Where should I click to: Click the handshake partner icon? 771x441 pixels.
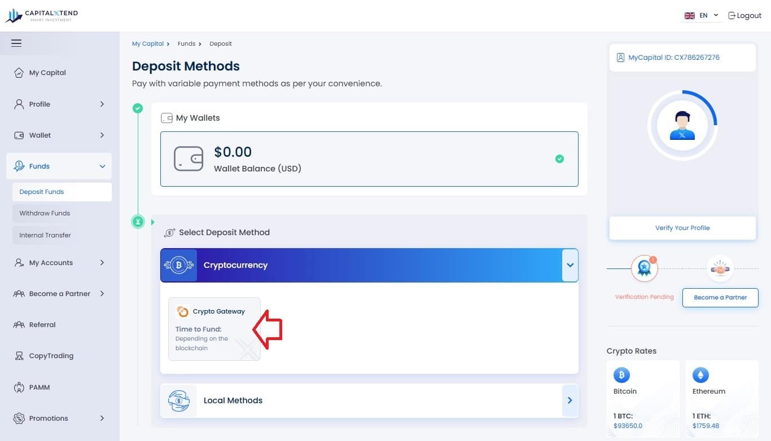pyautogui.click(x=720, y=269)
